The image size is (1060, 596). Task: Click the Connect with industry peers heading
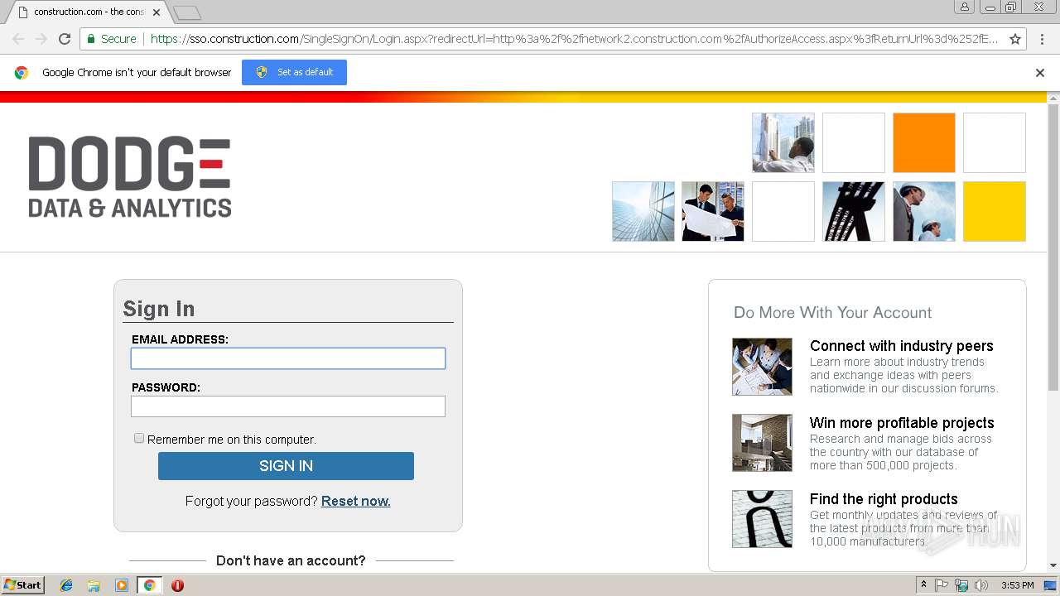point(901,346)
